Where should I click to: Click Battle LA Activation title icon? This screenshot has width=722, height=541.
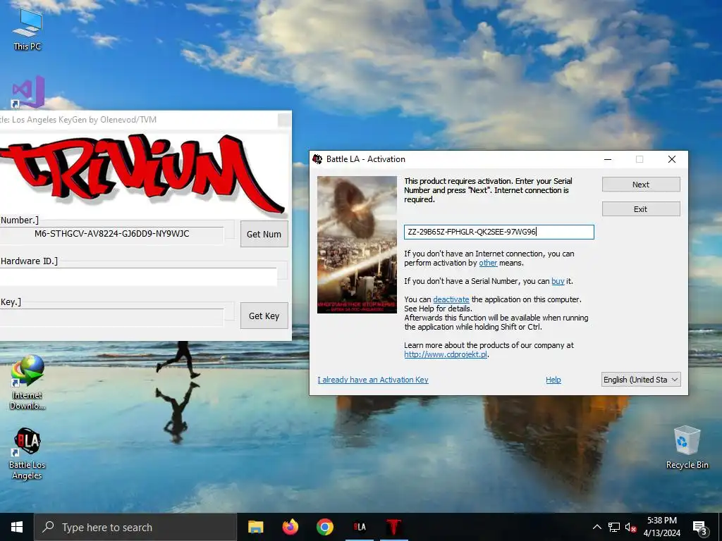coord(317,159)
